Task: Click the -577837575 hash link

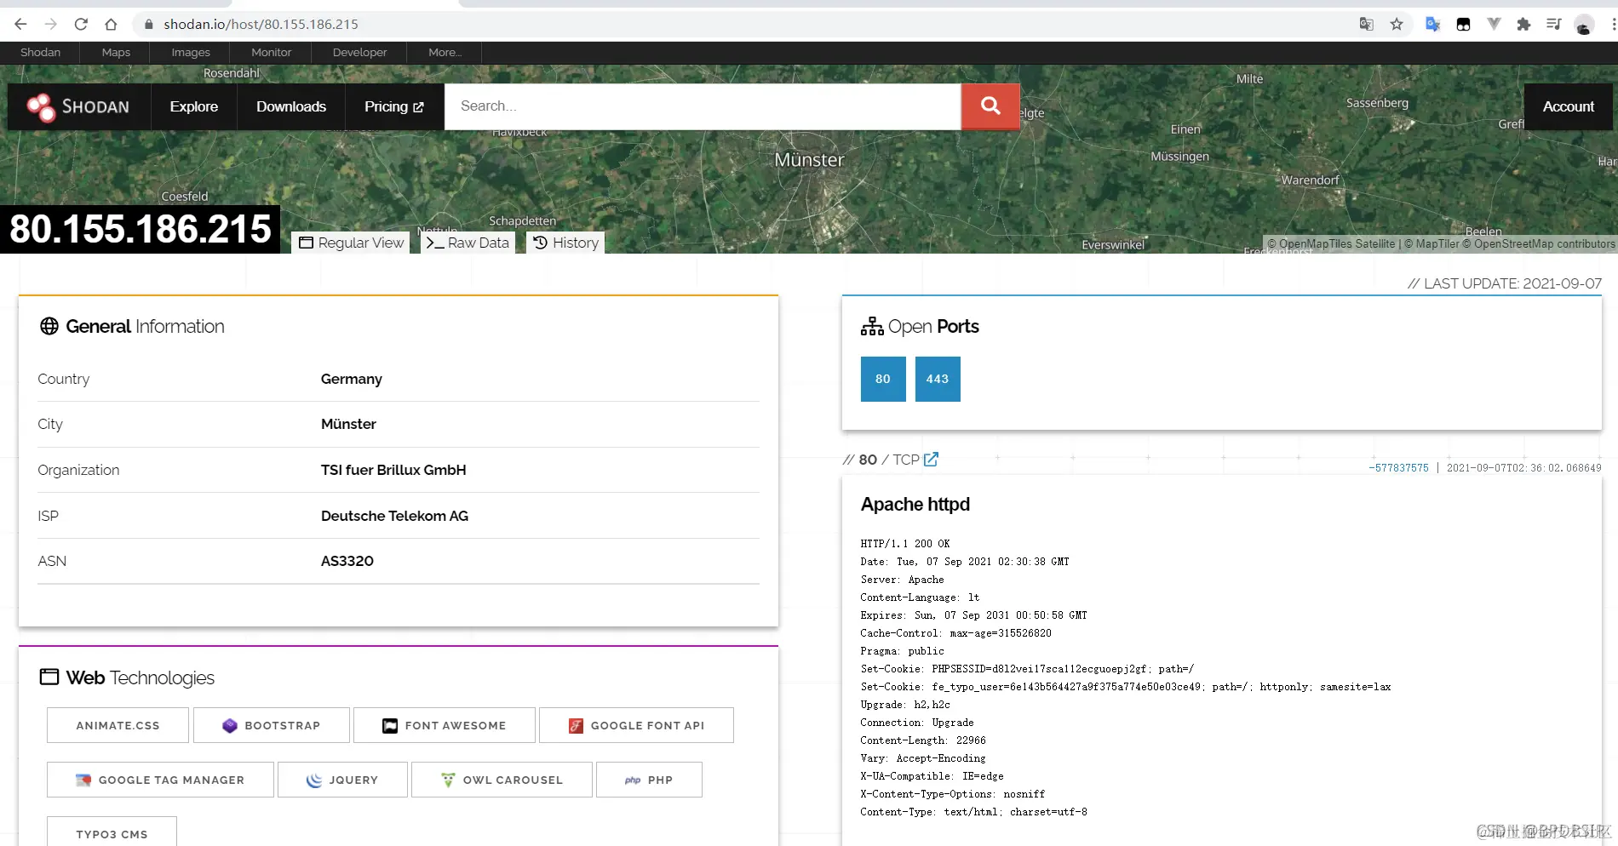Action: 1398,467
